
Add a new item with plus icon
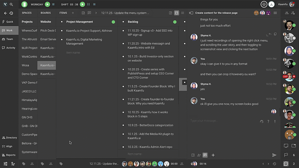pyautogui.click(x=73, y=13)
